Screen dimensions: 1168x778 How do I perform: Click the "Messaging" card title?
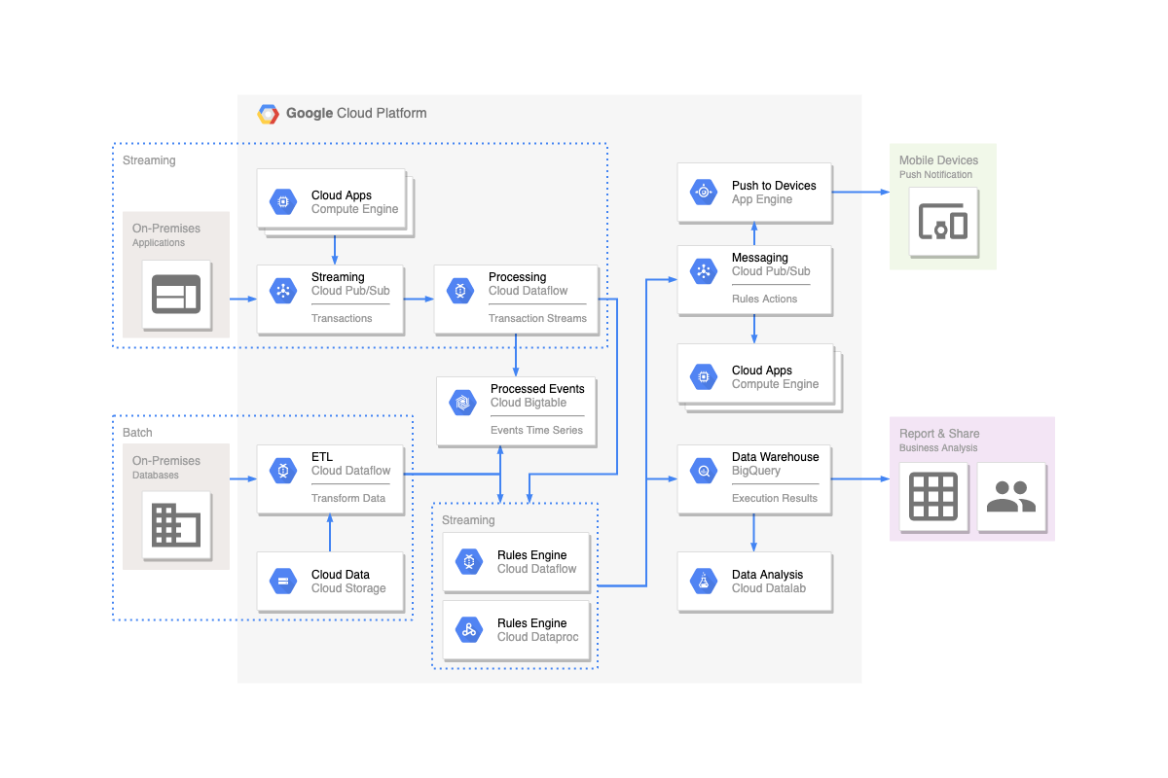point(760,258)
